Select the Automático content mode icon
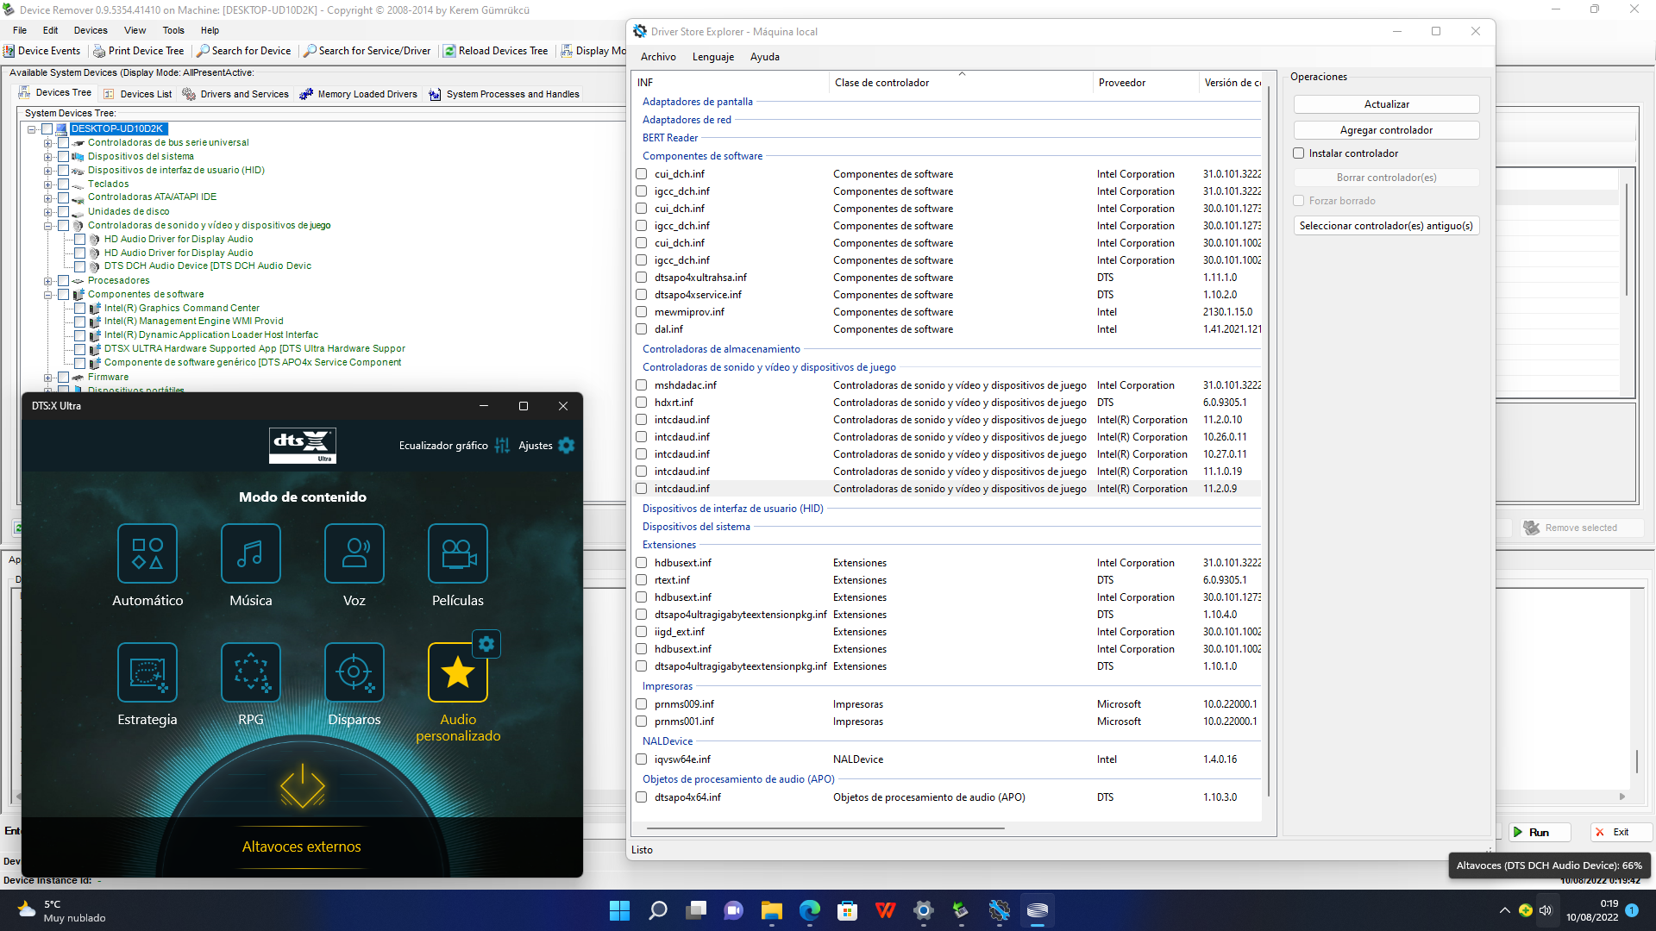 click(x=147, y=553)
